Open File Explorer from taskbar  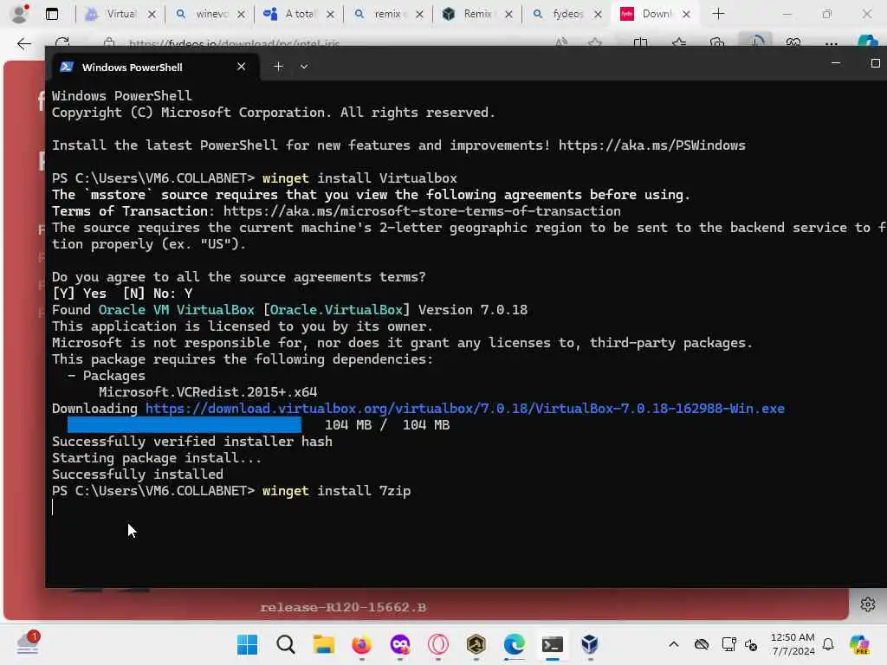click(x=324, y=644)
